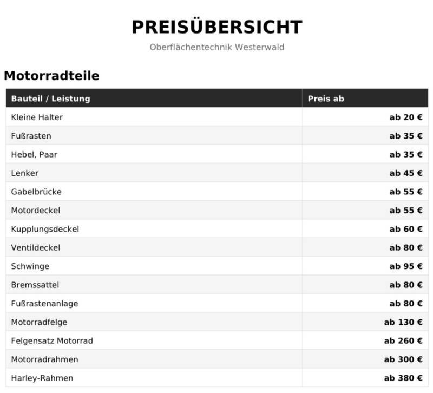Image resolution: width=433 pixels, height=393 pixels.
Task: Click the Preis ab column header
Action: tap(326, 99)
